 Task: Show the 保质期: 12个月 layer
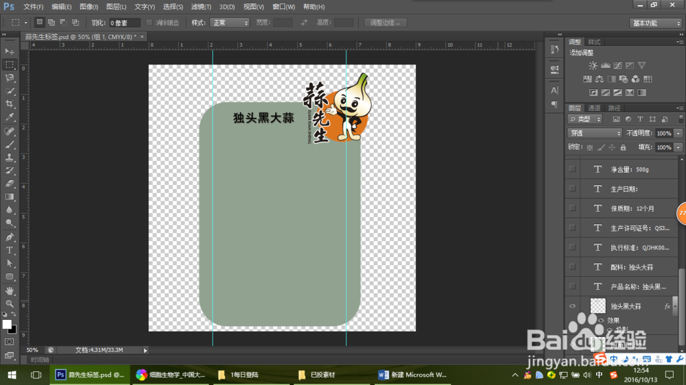[x=572, y=208]
